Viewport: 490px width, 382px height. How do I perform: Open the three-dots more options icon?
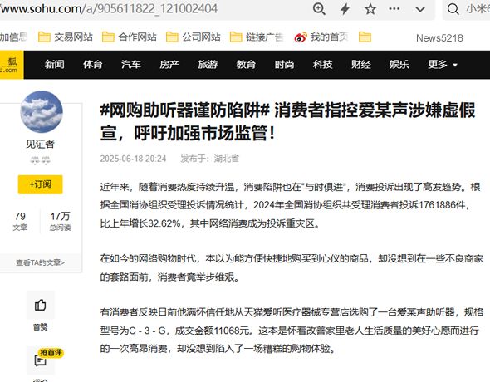click(394, 9)
